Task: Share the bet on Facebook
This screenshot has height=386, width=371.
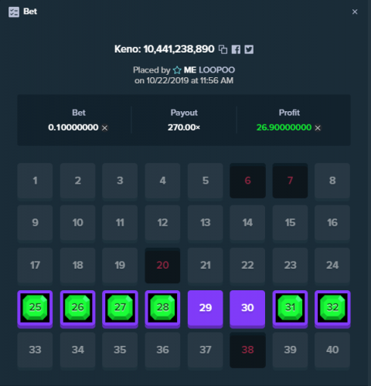Action: click(236, 49)
